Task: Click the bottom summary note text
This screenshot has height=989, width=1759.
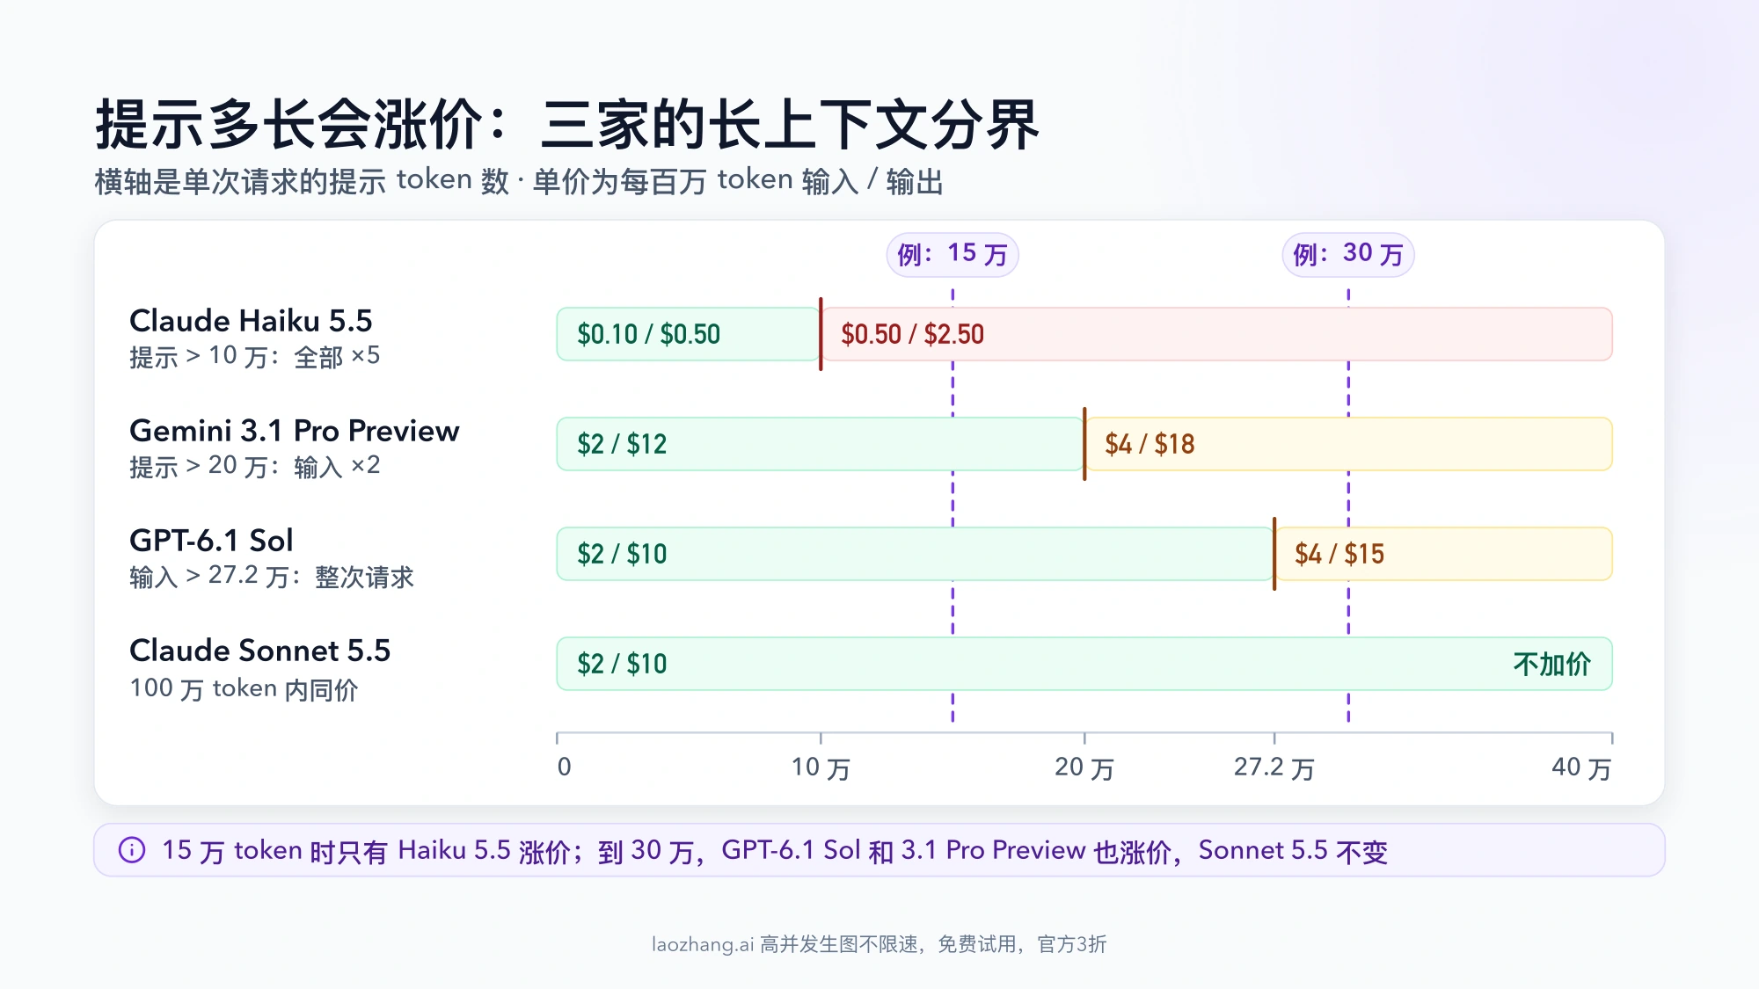Action: pyautogui.click(x=774, y=851)
